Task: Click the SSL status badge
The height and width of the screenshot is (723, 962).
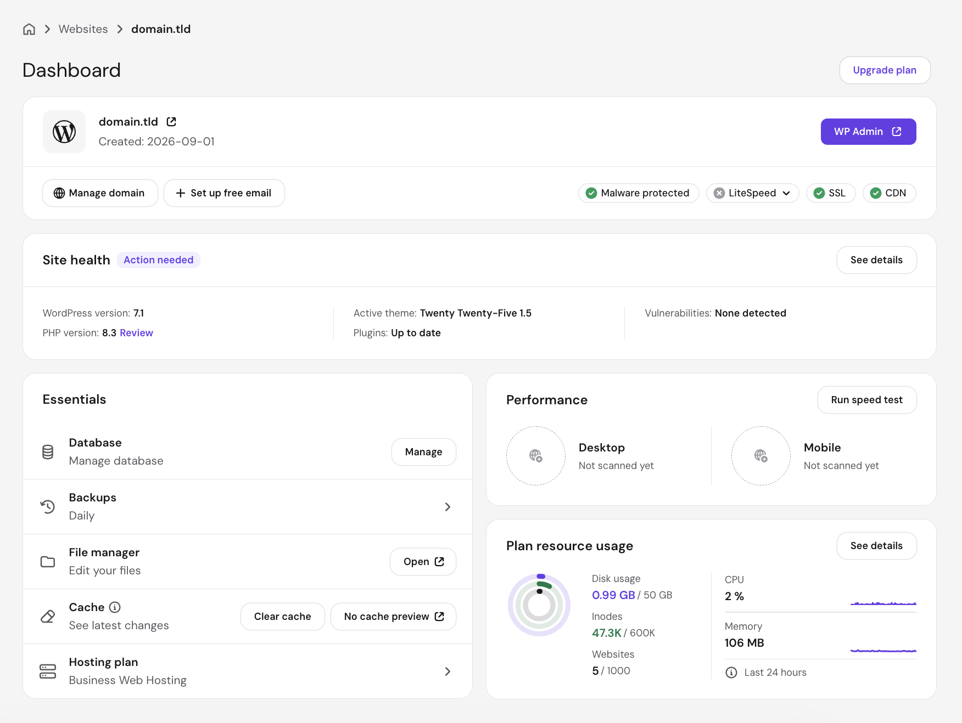Action: [x=831, y=193]
